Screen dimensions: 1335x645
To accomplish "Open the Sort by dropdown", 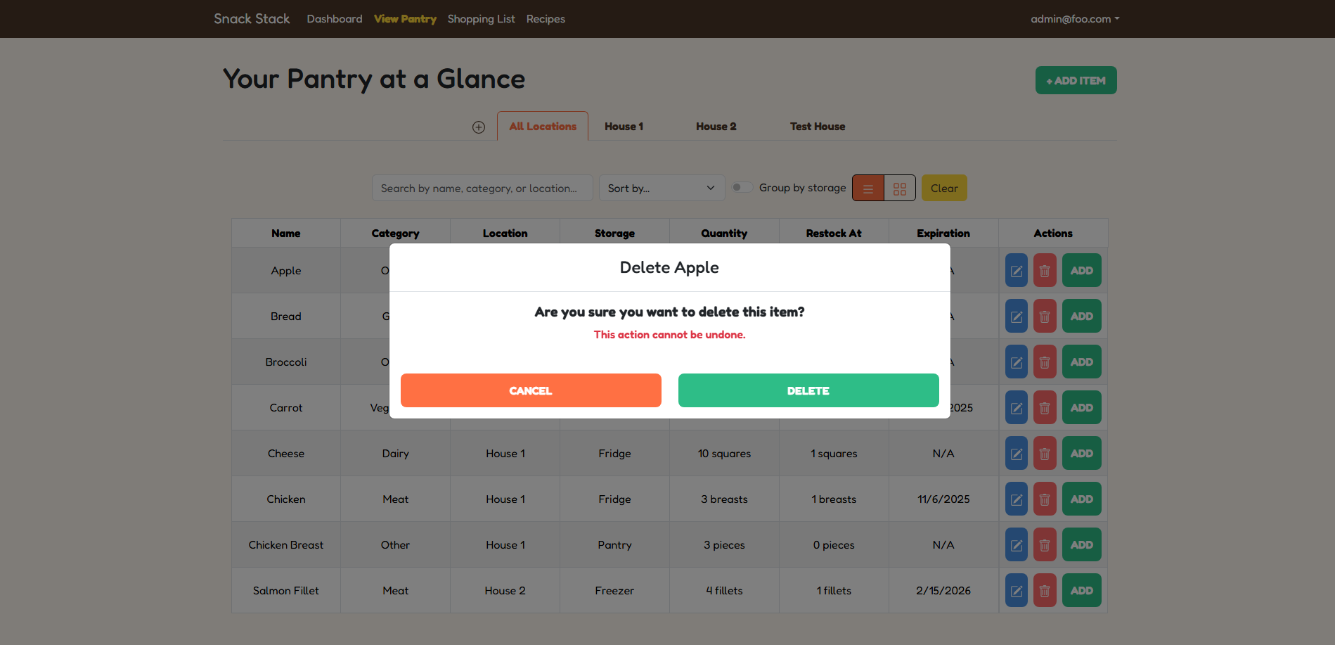I will 661,189.
